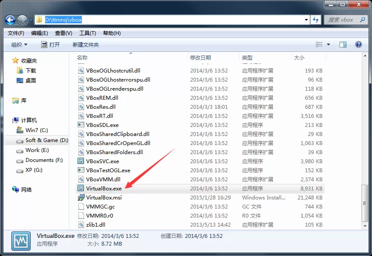Open the recent pages dropdown beside Forward
The height and width of the screenshot is (256, 372).
31,20
